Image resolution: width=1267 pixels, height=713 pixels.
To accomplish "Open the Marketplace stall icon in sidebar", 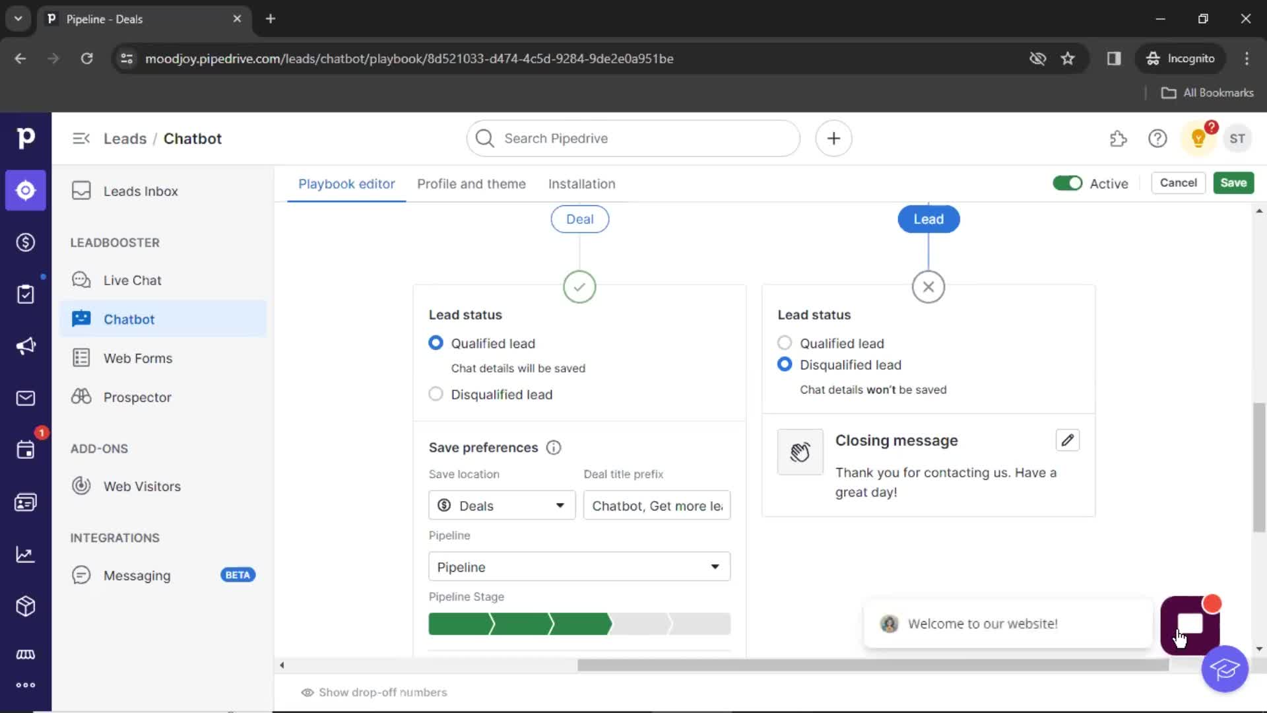I will tap(25, 654).
